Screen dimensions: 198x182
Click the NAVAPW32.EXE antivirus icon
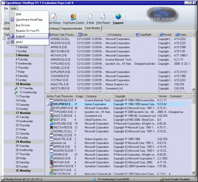tap(51, 166)
